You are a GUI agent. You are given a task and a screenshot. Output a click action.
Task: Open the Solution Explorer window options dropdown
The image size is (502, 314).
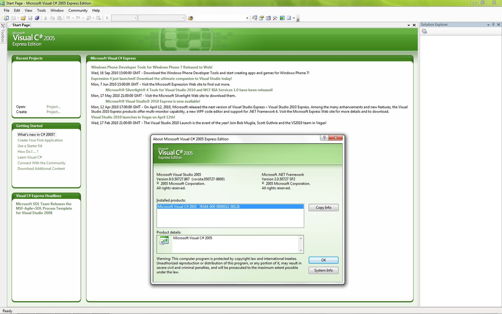pos(488,25)
